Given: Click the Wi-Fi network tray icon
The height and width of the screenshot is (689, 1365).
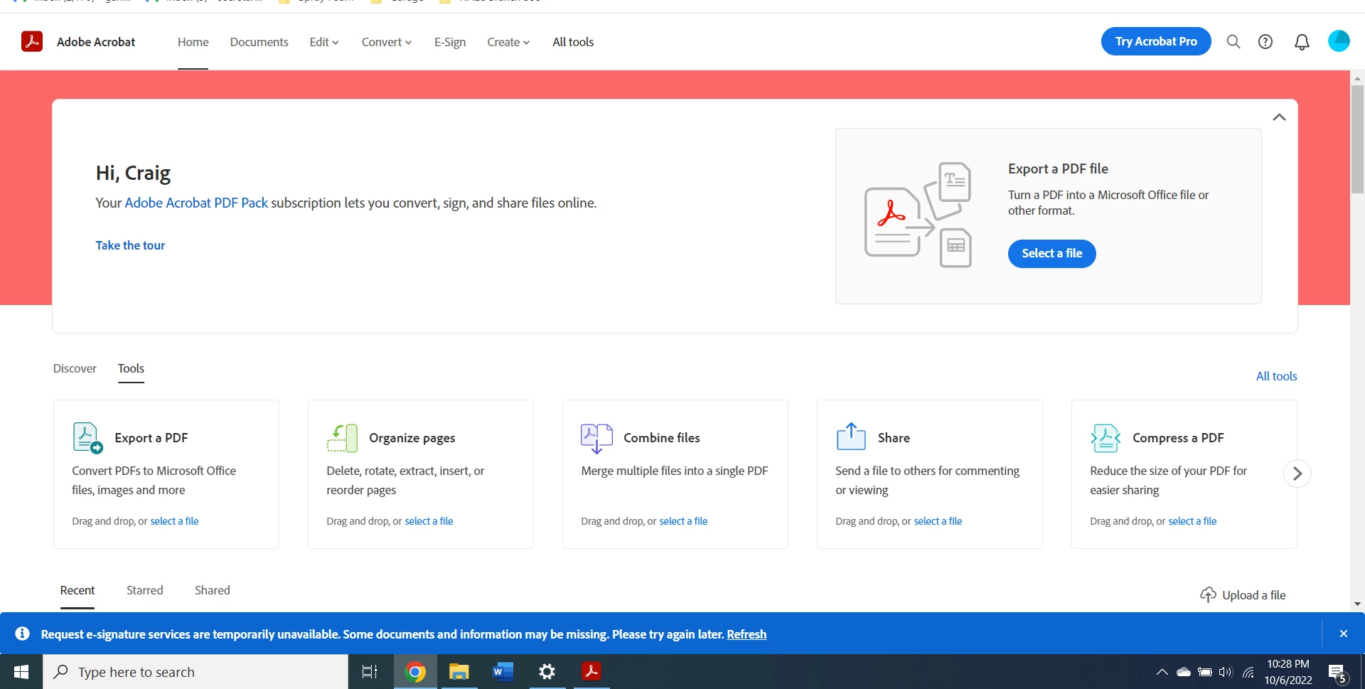Looking at the screenshot, I should pyautogui.click(x=1248, y=672).
